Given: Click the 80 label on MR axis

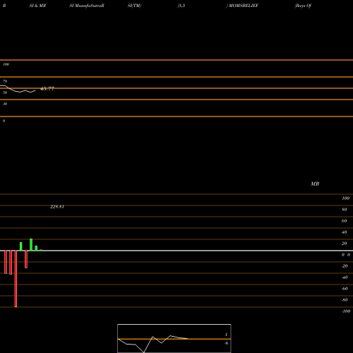Looking at the screenshot, I should click(x=345, y=210).
